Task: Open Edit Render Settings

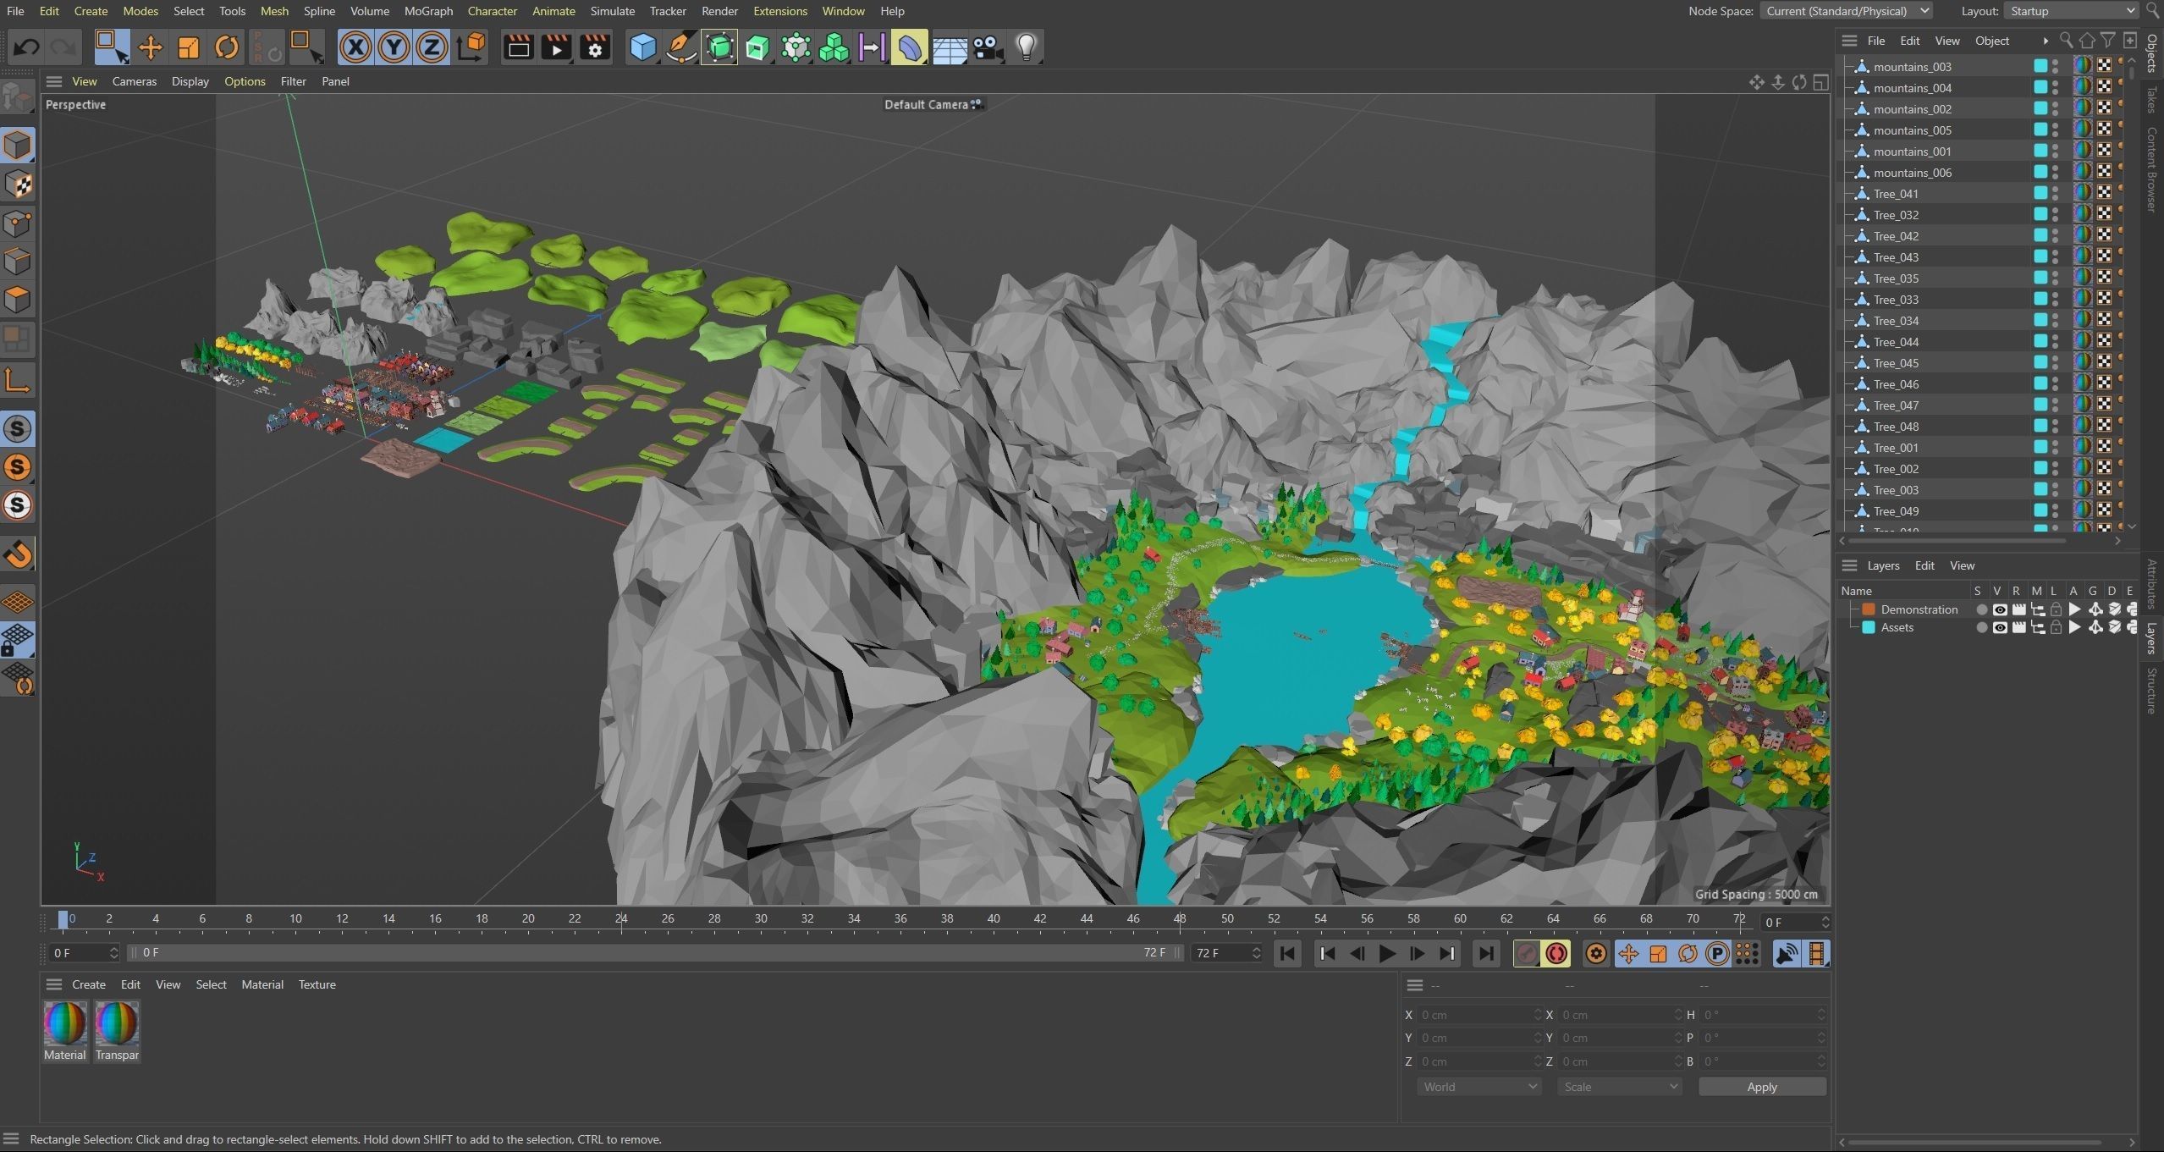Action: tap(595, 47)
